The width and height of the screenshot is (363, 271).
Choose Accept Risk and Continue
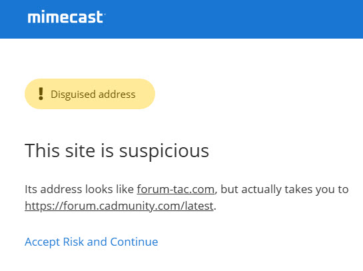[91, 242]
